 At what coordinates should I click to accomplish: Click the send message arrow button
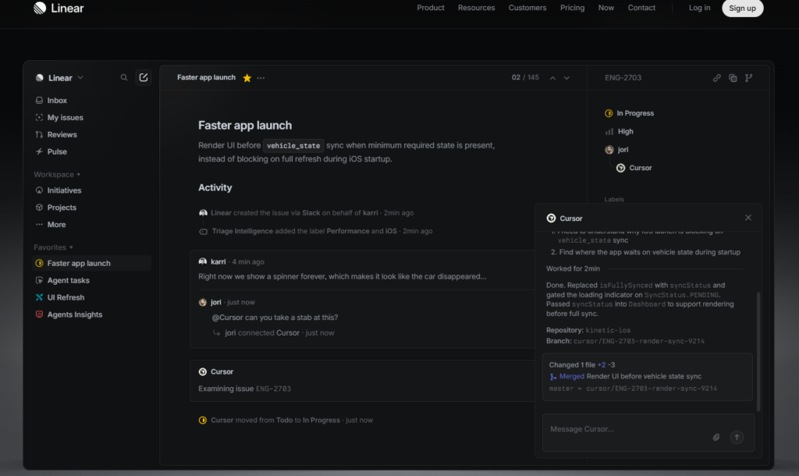(x=737, y=437)
